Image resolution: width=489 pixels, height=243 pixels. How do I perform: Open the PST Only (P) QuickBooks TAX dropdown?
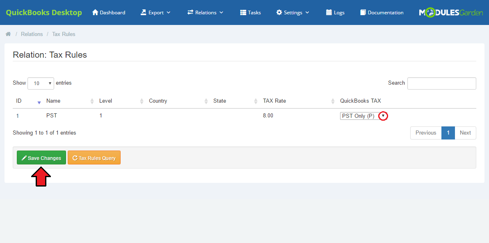pyautogui.click(x=363, y=116)
